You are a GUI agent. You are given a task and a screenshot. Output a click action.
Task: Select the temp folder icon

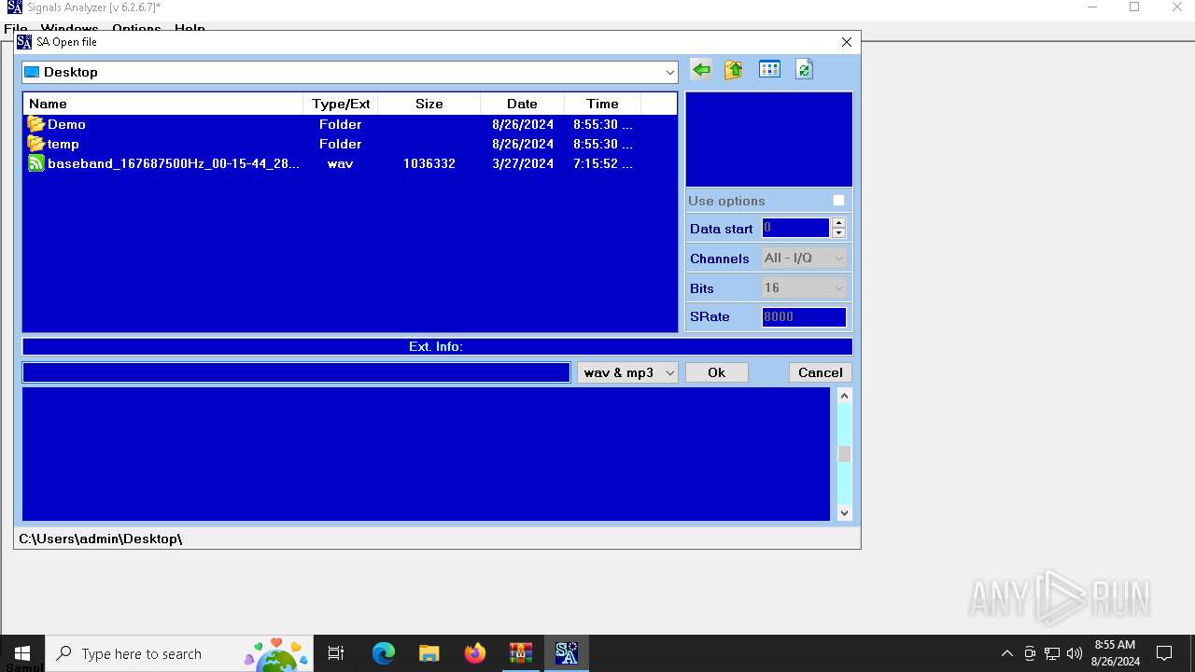pyautogui.click(x=36, y=144)
